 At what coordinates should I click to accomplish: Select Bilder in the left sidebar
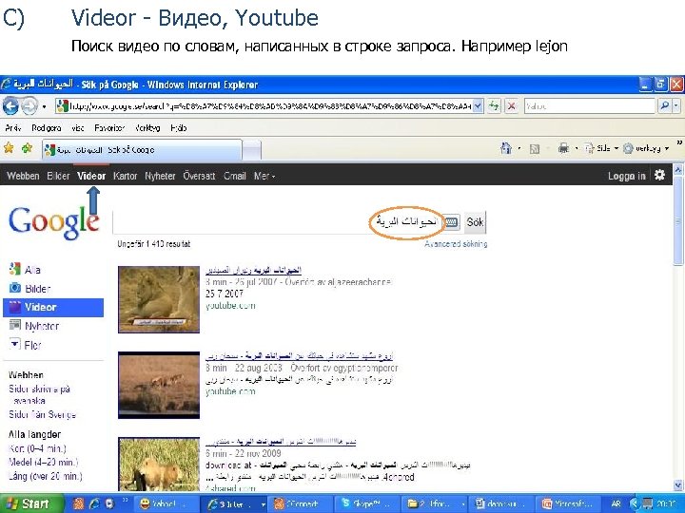tap(29, 289)
